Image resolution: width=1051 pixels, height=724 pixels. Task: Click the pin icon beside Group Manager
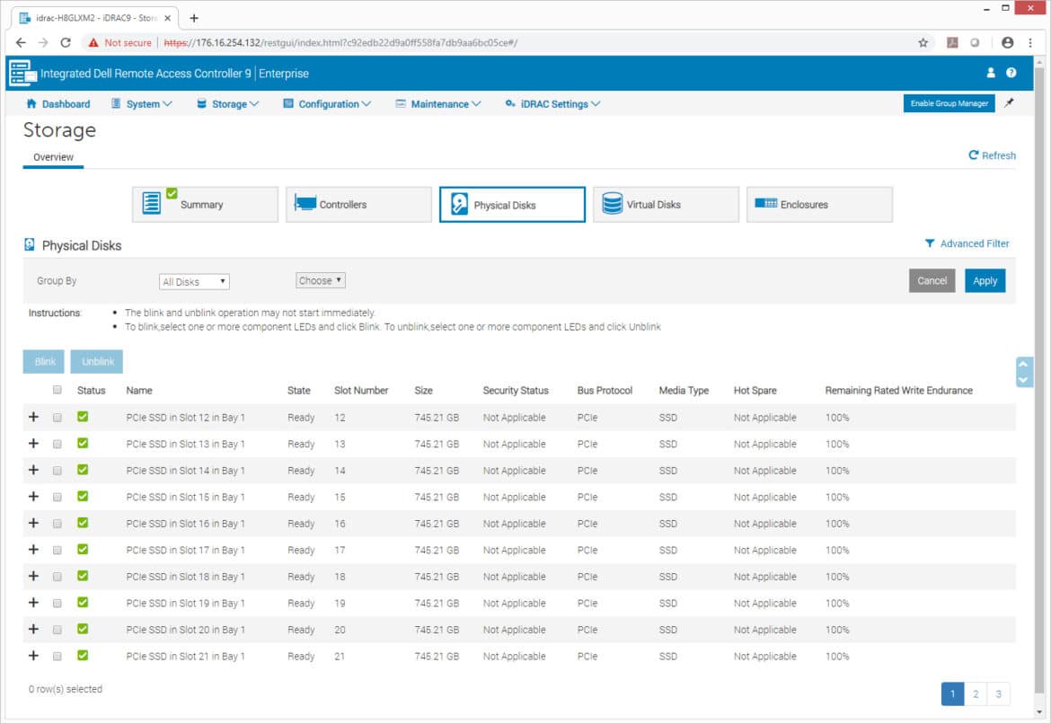[1009, 103]
